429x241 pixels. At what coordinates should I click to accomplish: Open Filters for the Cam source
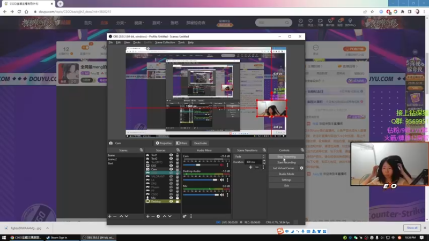click(182, 143)
